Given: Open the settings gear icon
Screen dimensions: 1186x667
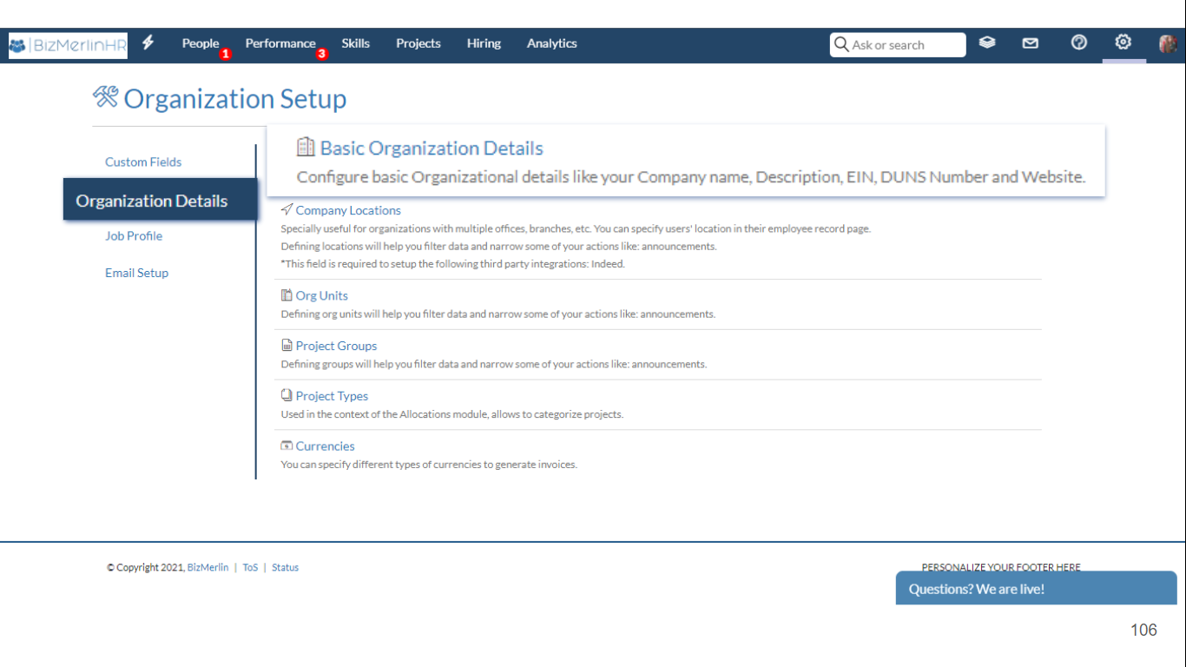Looking at the screenshot, I should pyautogui.click(x=1123, y=42).
